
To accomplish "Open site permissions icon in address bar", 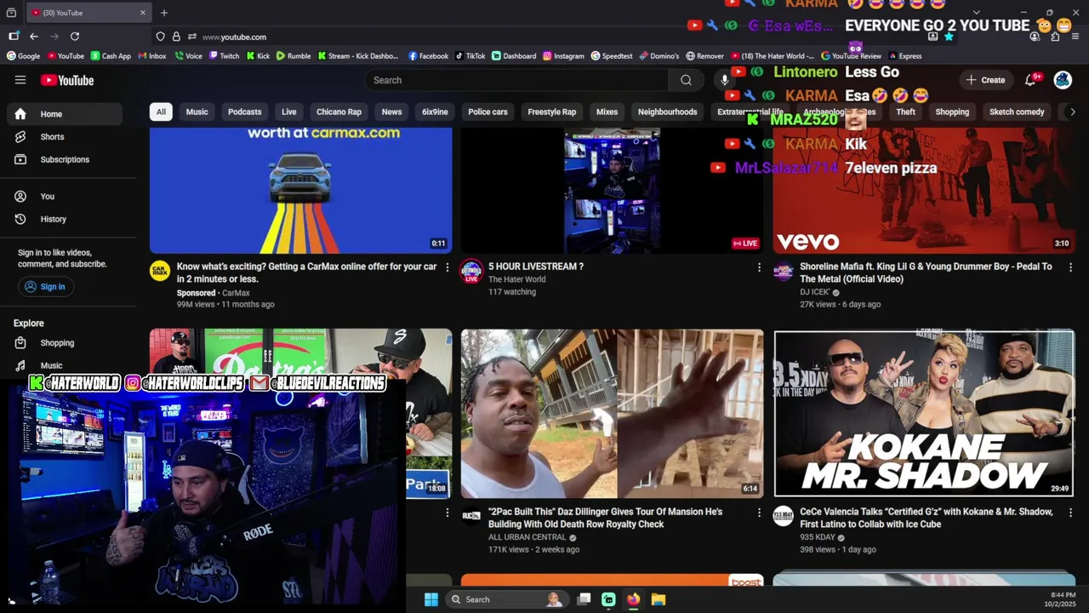I will coord(192,37).
